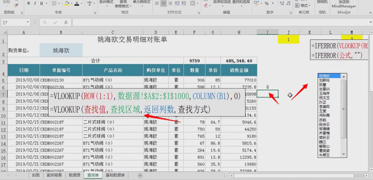373x180 pixels.
Task: Click the list box scroll down arrow
Action: [x=344, y=154]
